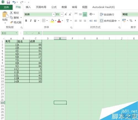This screenshot has height=120, width=138.
Task: Open the underline style dropdown arrow
Action: coord(38,21)
